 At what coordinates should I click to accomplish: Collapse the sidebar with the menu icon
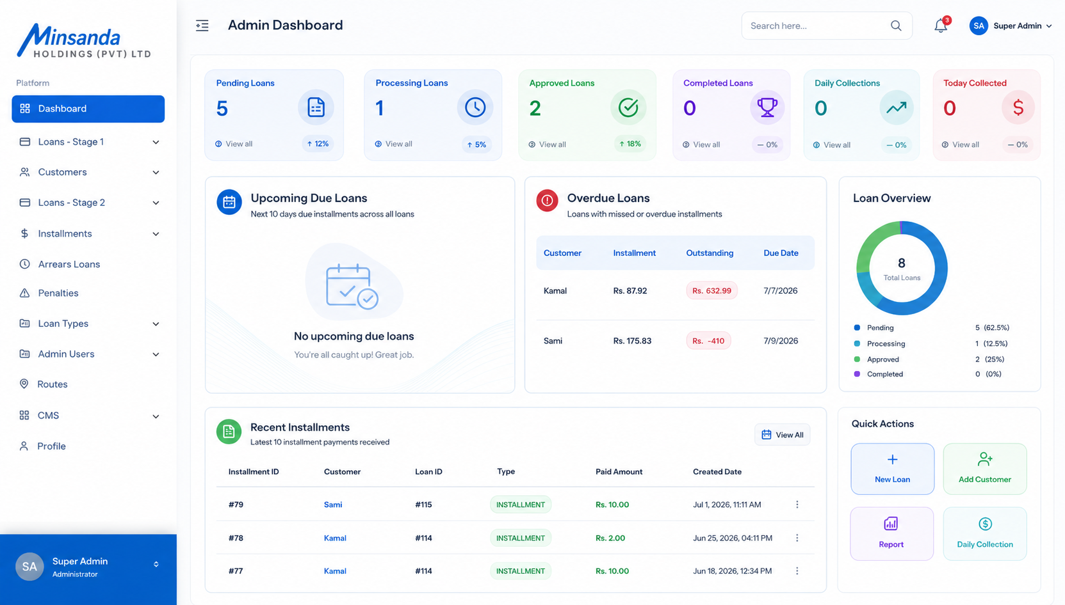(x=202, y=26)
